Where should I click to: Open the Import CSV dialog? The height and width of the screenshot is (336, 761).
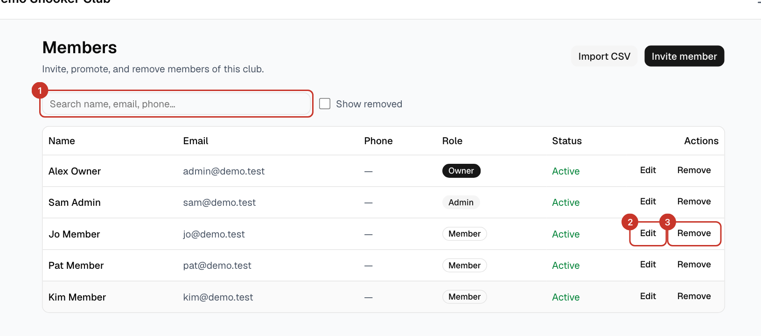[x=604, y=56]
